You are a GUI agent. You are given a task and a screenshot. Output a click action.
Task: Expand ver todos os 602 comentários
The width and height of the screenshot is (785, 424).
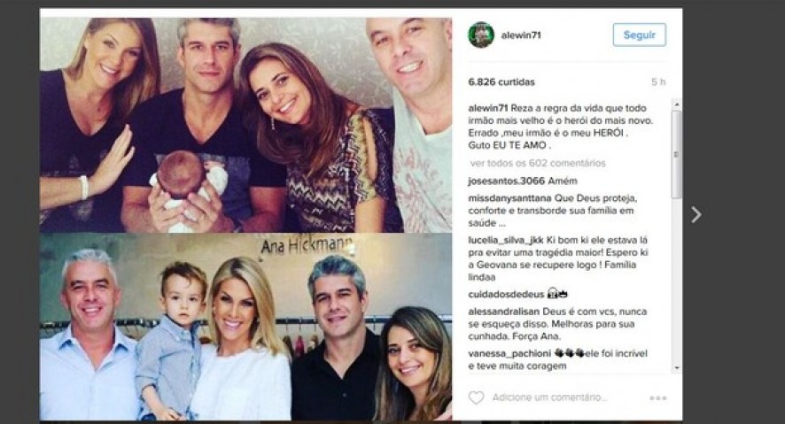[538, 163]
